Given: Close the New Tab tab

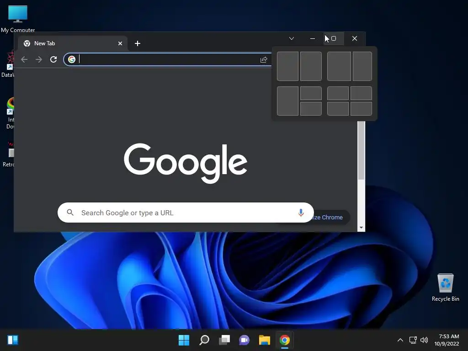Looking at the screenshot, I should pyautogui.click(x=120, y=43).
